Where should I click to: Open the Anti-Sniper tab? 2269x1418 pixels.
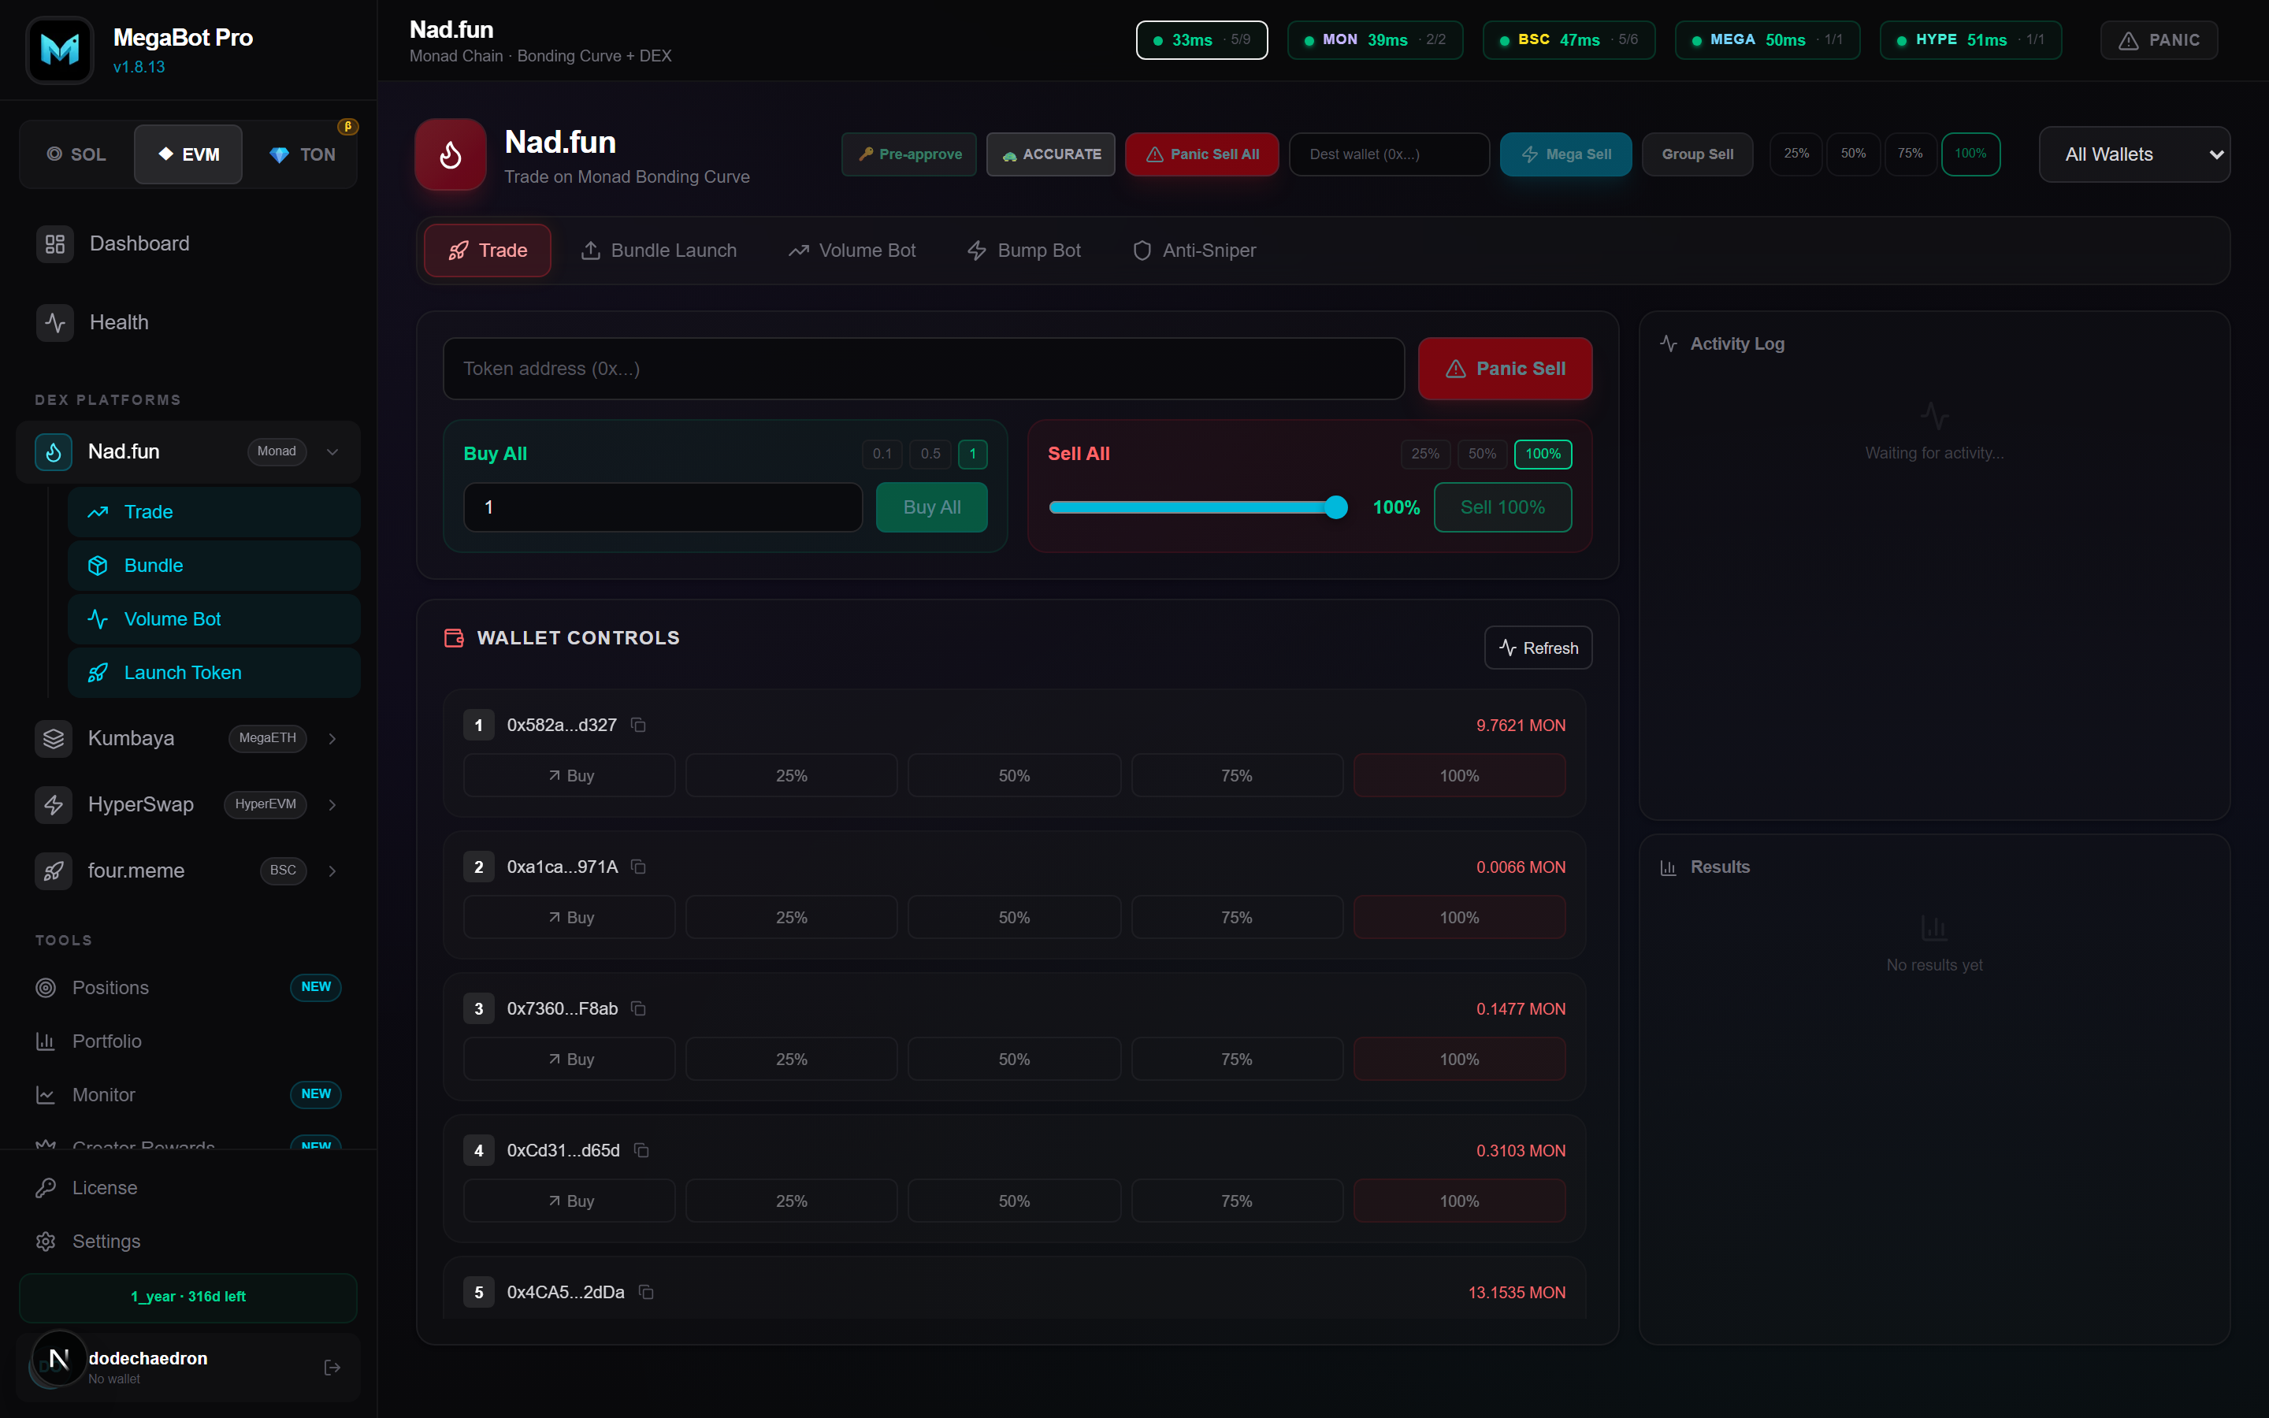point(1194,251)
